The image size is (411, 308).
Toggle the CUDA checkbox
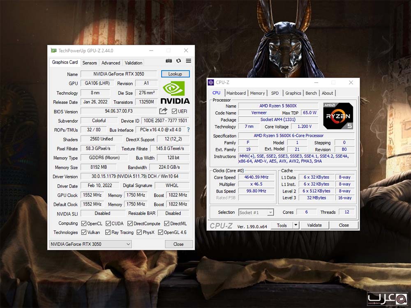click(108, 223)
